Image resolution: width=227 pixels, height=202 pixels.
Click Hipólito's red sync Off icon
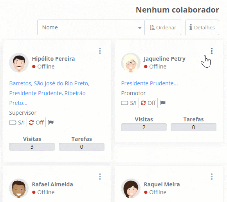coord(31,123)
